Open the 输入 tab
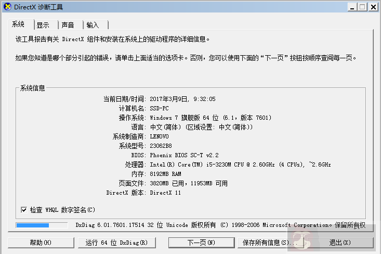This screenshot has height=254, width=381. point(96,25)
